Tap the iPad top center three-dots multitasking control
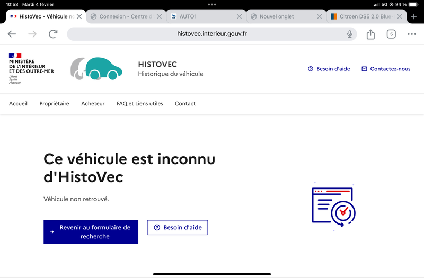Image resolution: width=424 pixels, height=278 pixels. [x=211, y=4]
